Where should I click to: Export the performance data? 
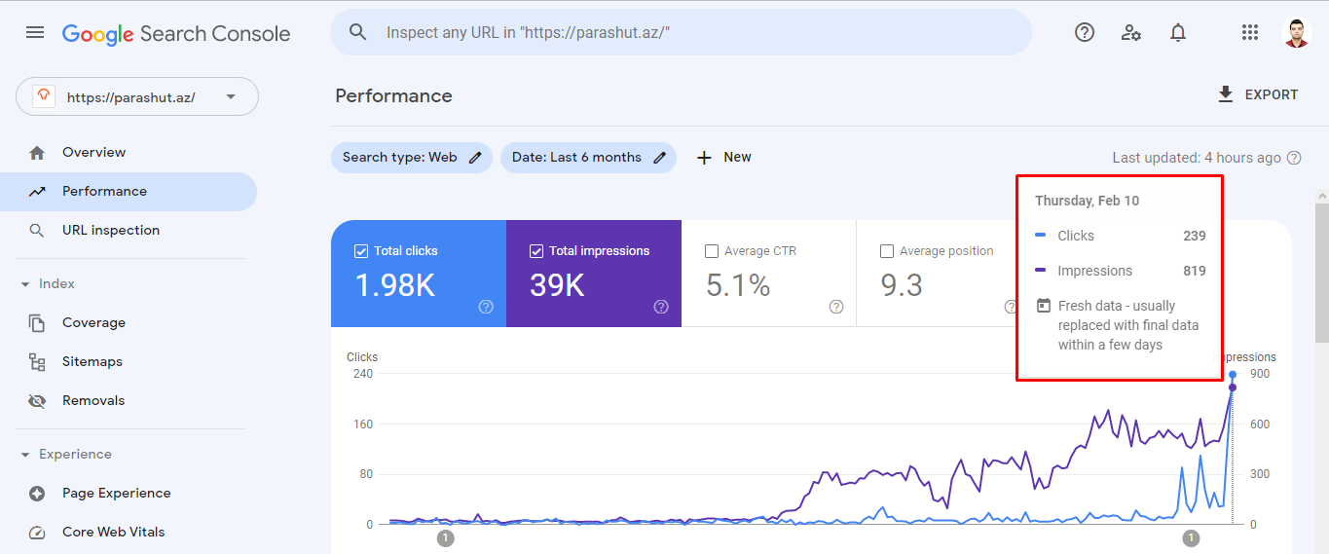1258,94
